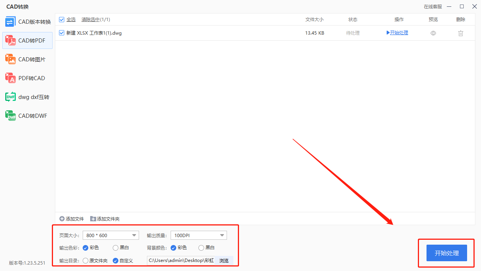481x271 pixels.
Task: Select 彩色 for 背景颜色
Action: [x=173, y=248]
